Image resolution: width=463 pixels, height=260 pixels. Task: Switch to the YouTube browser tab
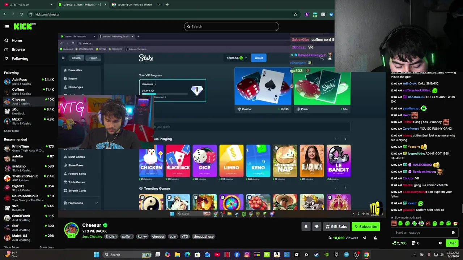(x=29, y=5)
